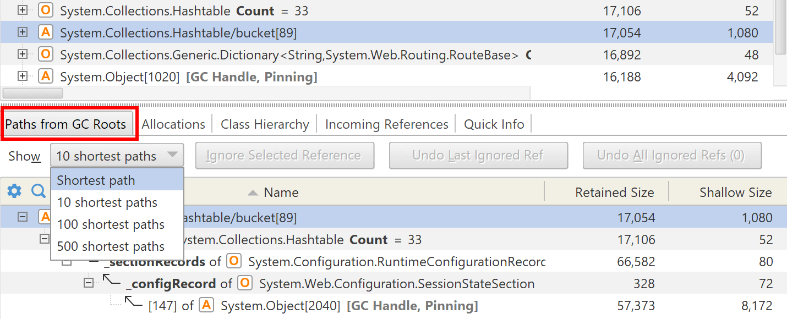The width and height of the screenshot is (787, 319).
Task: Select 100 shortest paths option
Action: pyautogui.click(x=117, y=224)
